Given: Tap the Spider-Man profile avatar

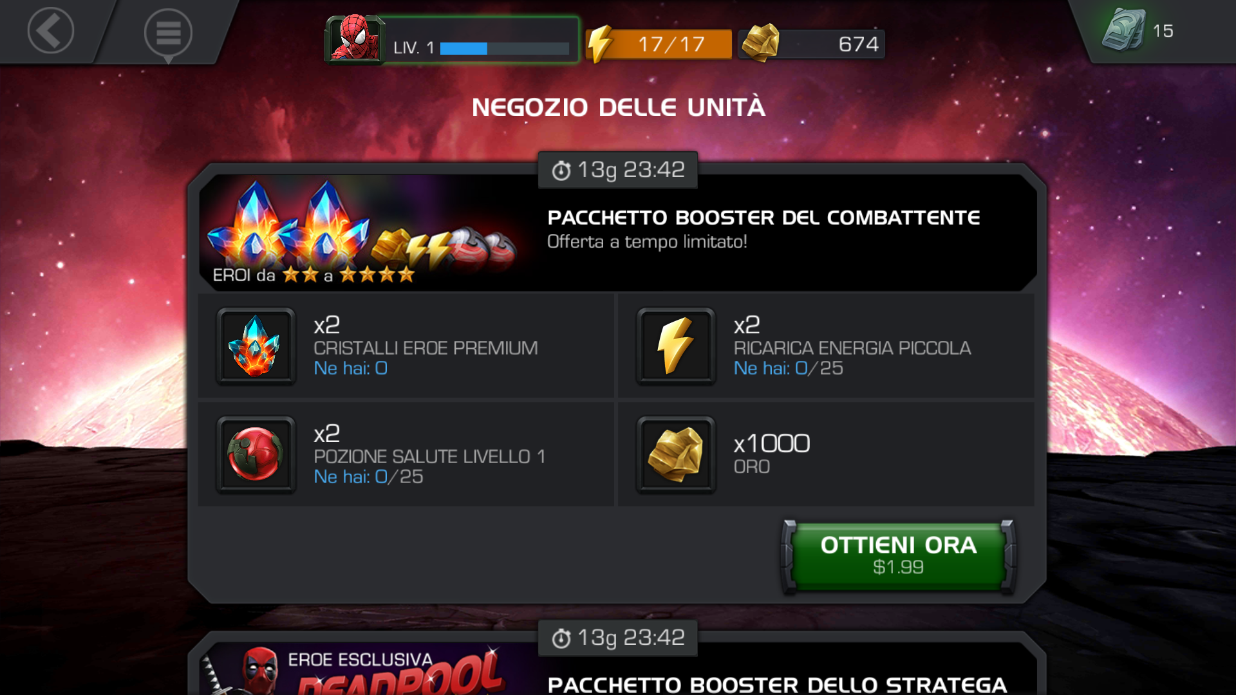Looking at the screenshot, I should pyautogui.click(x=355, y=39).
